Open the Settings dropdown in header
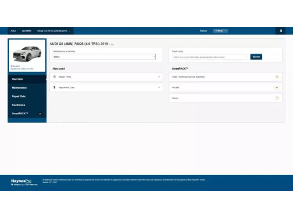This screenshot has width=293, height=219. pyautogui.click(x=220, y=31)
